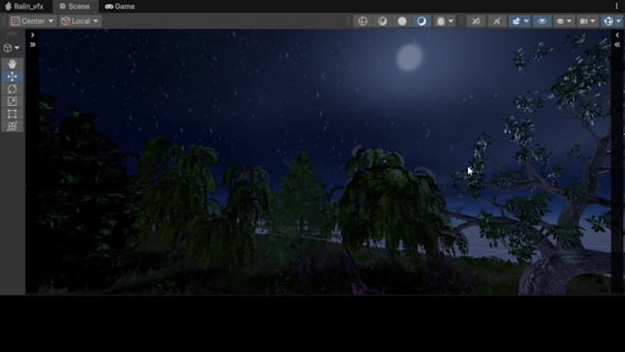Open the Center pivot mode dropdown
Screen dimensions: 625x352
33,21
